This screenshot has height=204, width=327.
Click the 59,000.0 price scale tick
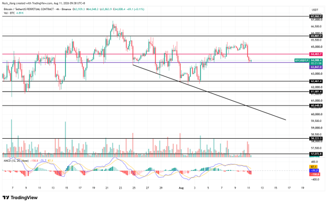point(316,128)
